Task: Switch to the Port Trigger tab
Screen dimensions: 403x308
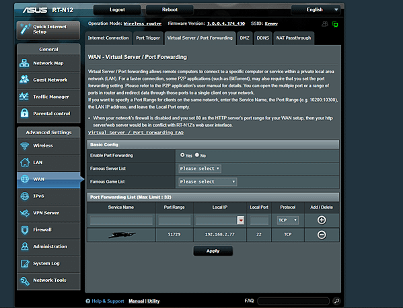Action: (x=148, y=38)
